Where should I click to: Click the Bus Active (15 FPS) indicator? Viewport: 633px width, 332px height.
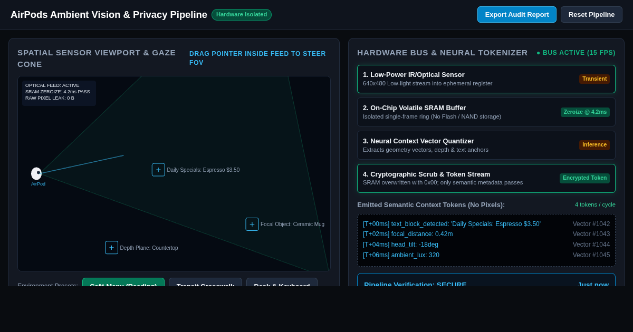pyautogui.click(x=576, y=53)
